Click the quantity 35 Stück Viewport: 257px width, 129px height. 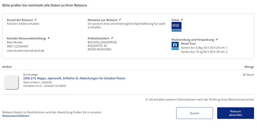tap(248, 75)
